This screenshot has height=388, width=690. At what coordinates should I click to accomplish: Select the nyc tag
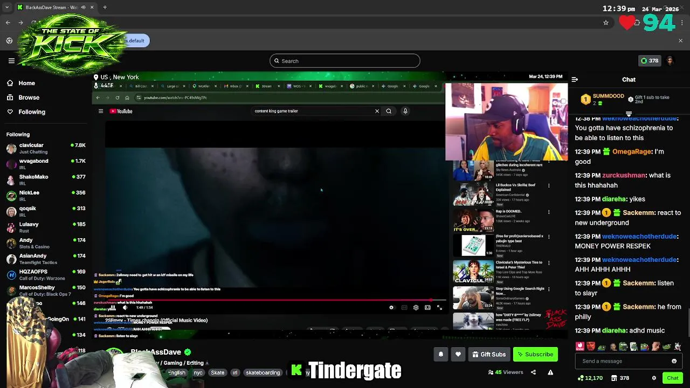coord(198,372)
